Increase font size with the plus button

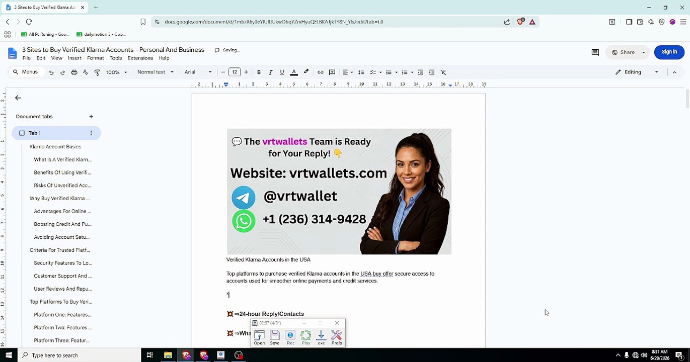click(x=246, y=72)
